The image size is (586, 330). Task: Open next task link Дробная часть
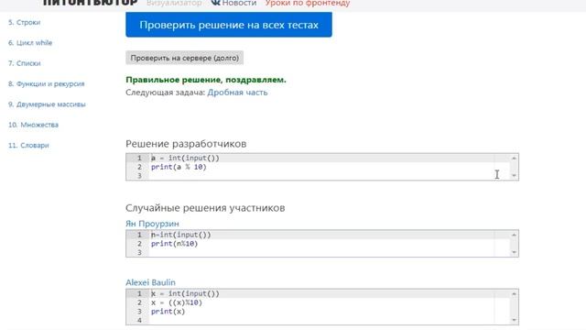[237, 93]
